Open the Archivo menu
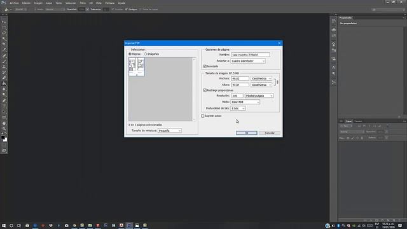The height and width of the screenshot is (229, 407). [14, 3]
